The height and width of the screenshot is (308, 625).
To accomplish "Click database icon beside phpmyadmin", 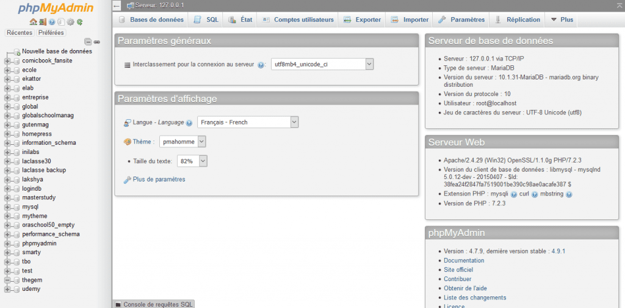I will 16,244.
